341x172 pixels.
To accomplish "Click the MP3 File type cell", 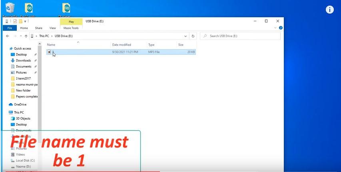I will 154,52.
